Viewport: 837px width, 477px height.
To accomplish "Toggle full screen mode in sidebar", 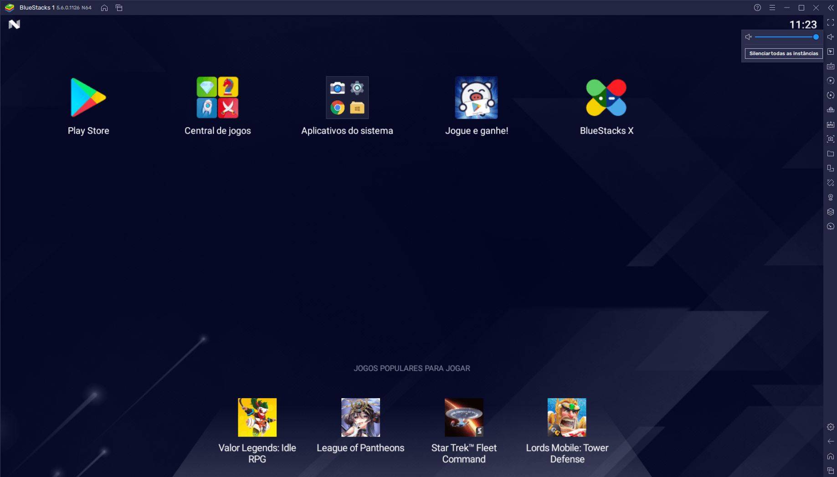I will 831,22.
